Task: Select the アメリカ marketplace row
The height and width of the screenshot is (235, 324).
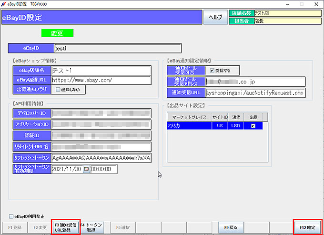Action: 188,126
